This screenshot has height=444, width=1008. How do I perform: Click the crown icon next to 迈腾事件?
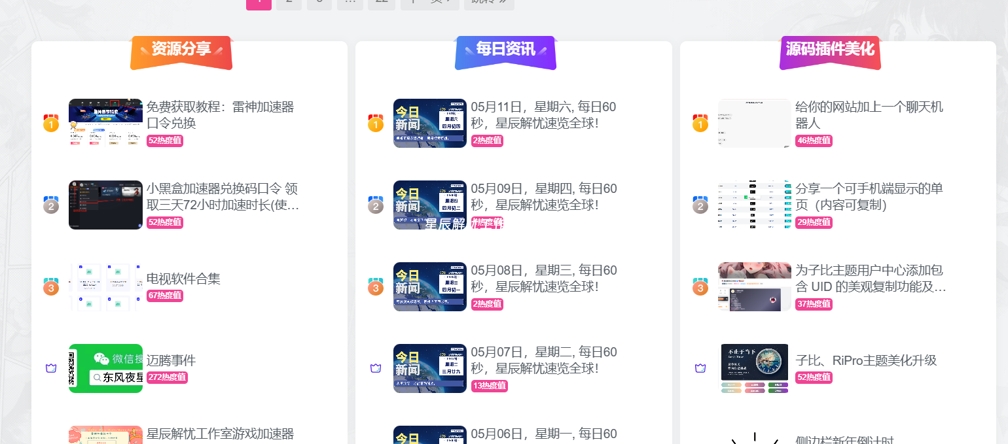(x=51, y=368)
